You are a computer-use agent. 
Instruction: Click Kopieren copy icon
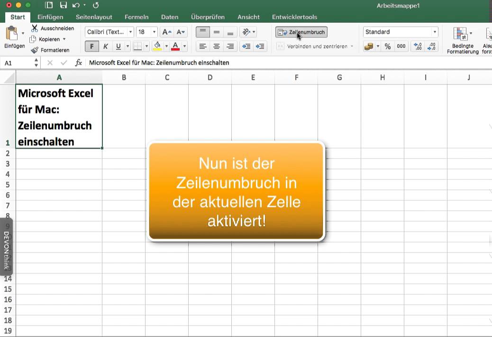33,39
